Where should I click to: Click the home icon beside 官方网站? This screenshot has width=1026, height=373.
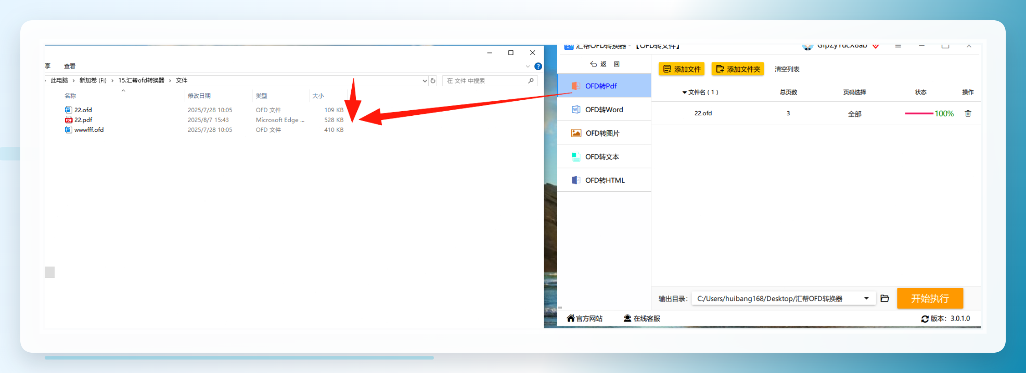coord(571,318)
